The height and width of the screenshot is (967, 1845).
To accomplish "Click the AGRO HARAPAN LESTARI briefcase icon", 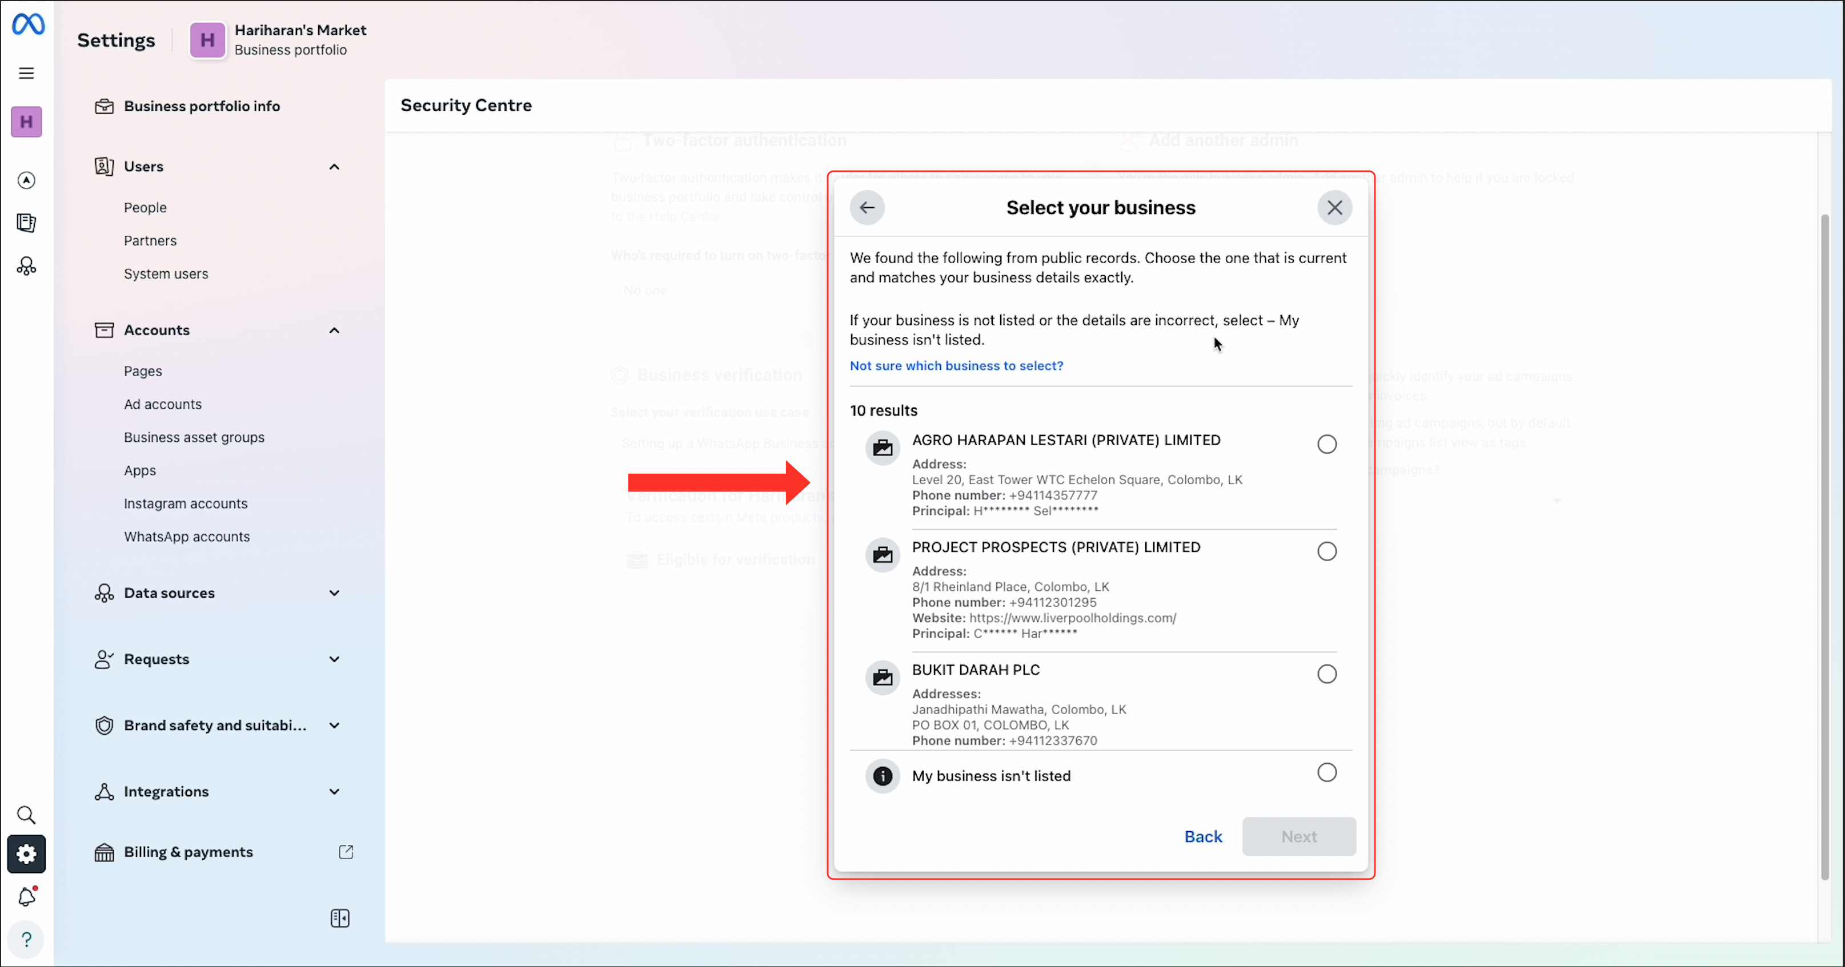I will coord(883,448).
